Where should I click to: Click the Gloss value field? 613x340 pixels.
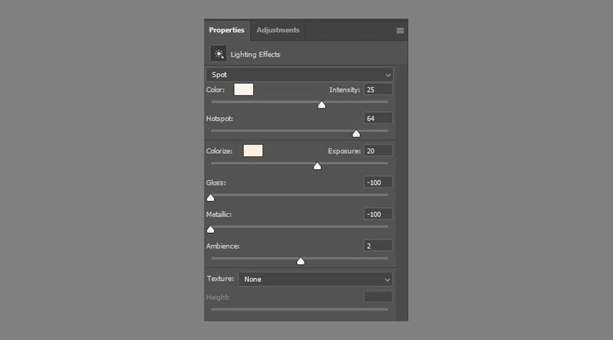pyautogui.click(x=378, y=183)
